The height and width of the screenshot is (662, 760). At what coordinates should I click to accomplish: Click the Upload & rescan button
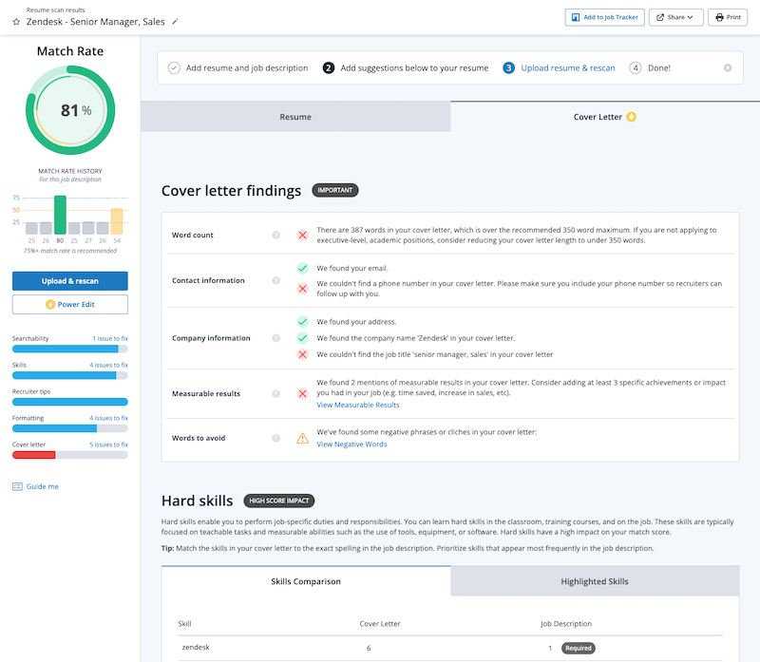point(69,281)
